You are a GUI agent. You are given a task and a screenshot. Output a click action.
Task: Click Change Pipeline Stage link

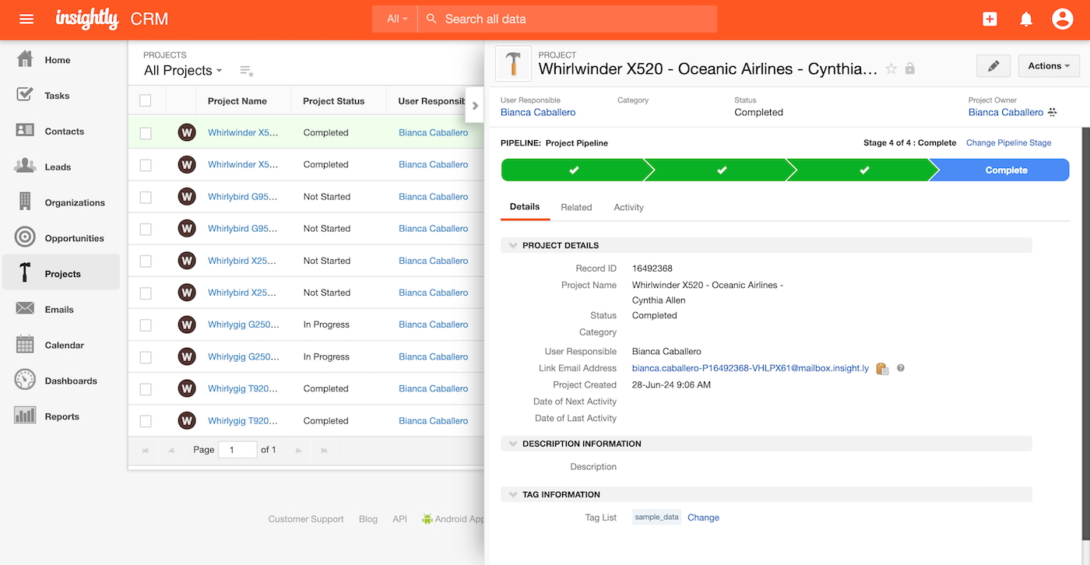click(1008, 142)
